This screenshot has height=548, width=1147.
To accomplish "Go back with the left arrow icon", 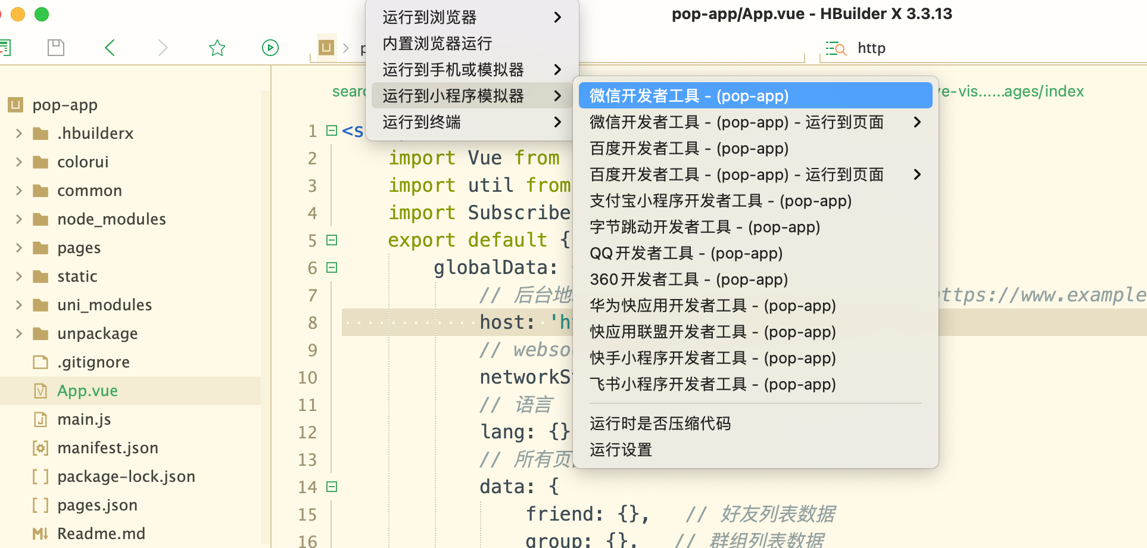I will click(x=110, y=48).
